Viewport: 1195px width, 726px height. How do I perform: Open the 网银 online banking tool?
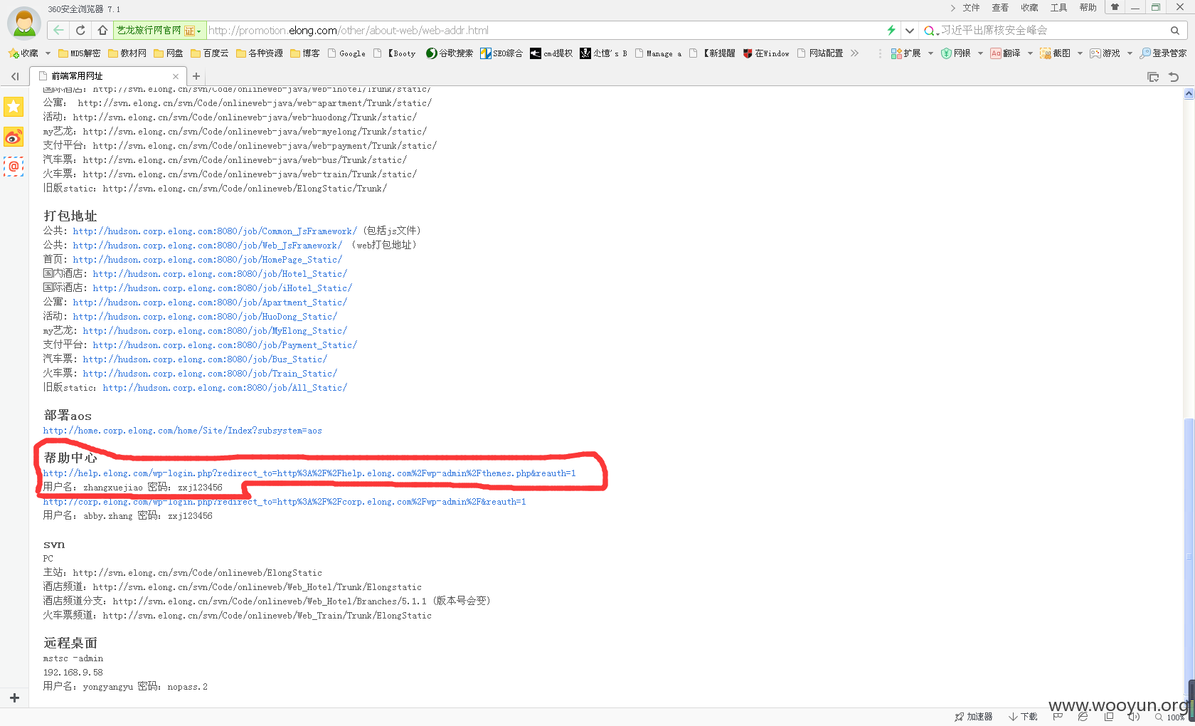[x=955, y=53]
